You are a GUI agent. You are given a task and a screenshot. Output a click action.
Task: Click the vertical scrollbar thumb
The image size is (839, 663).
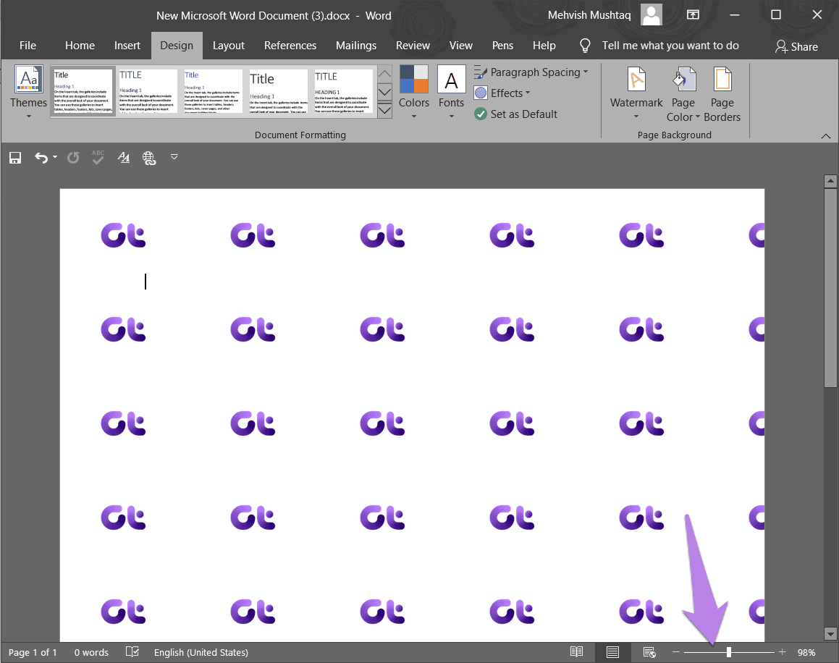point(830,288)
